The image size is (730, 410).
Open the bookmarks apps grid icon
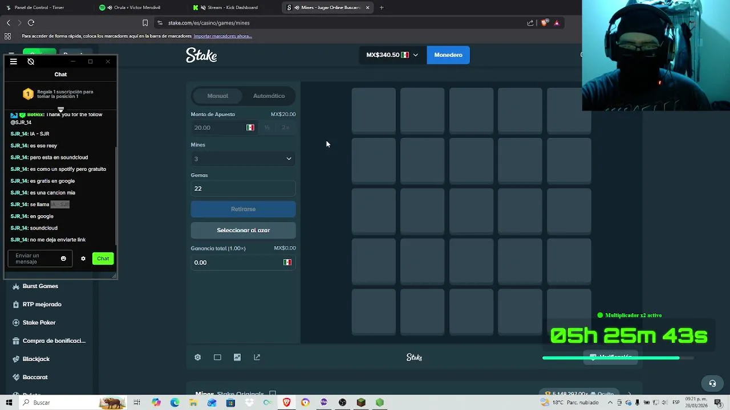(8, 36)
